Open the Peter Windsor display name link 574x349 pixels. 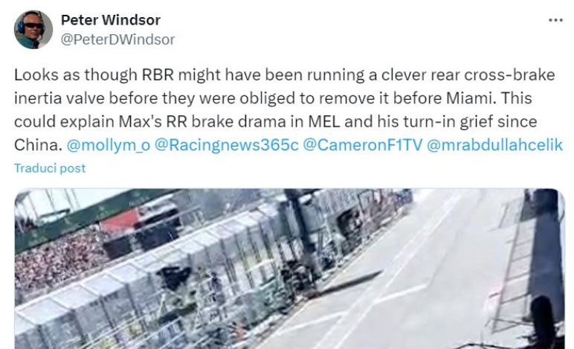[111, 20]
